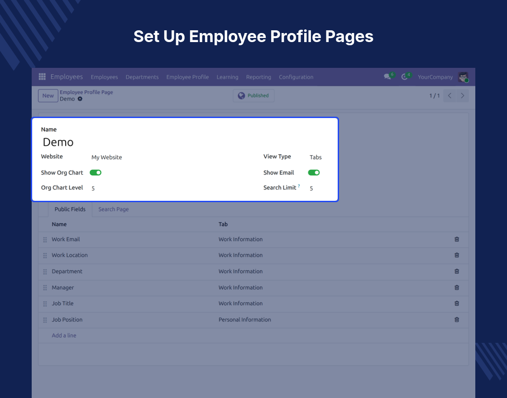The height and width of the screenshot is (398, 507).
Task: Grab the Work Email drag handle
Action: pyautogui.click(x=45, y=240)
